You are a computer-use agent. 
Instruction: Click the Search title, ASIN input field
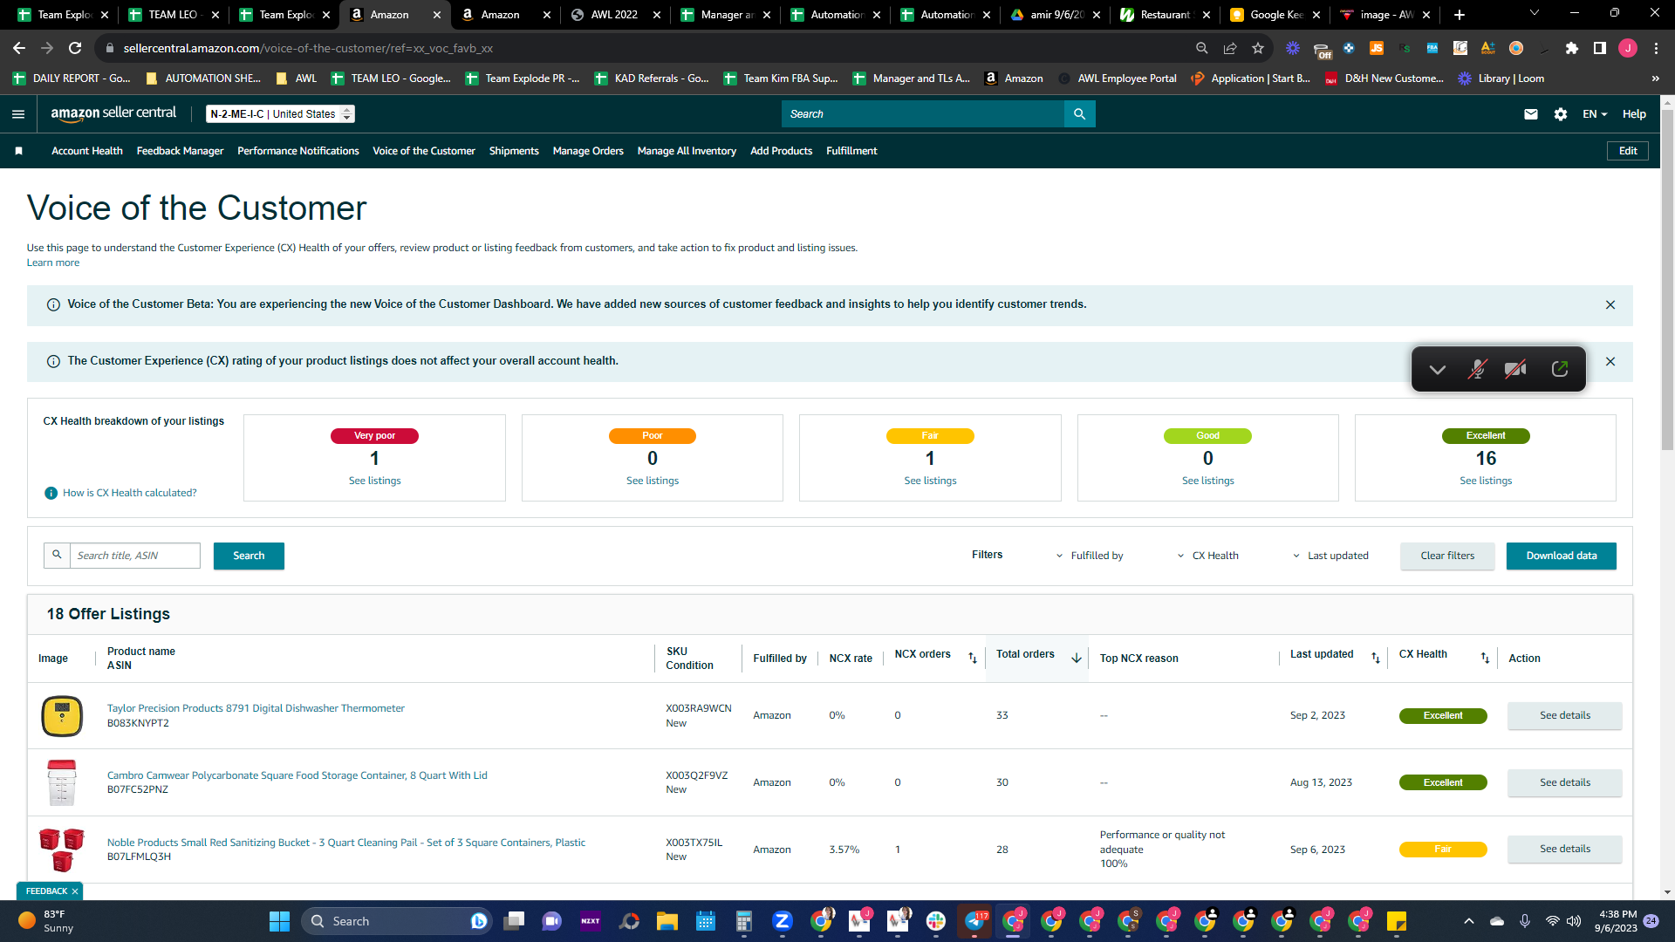pyautogui.click(x=134, y=556)
